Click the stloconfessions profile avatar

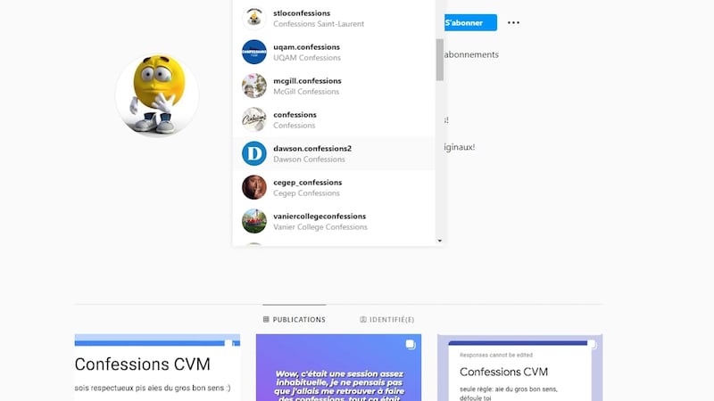[x=254, y=18]
